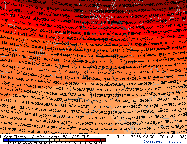Pick the palest blue swatch between -25 and -20

point(47,140)
